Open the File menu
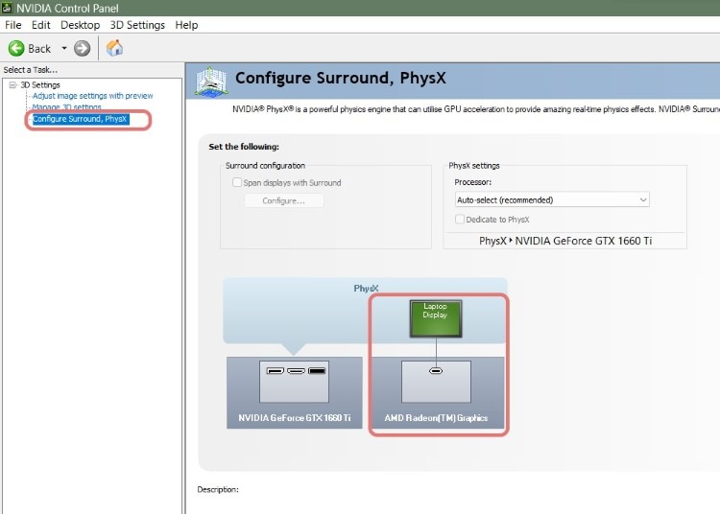This screenshot has width=720, height=514. (x=12, y=25)
